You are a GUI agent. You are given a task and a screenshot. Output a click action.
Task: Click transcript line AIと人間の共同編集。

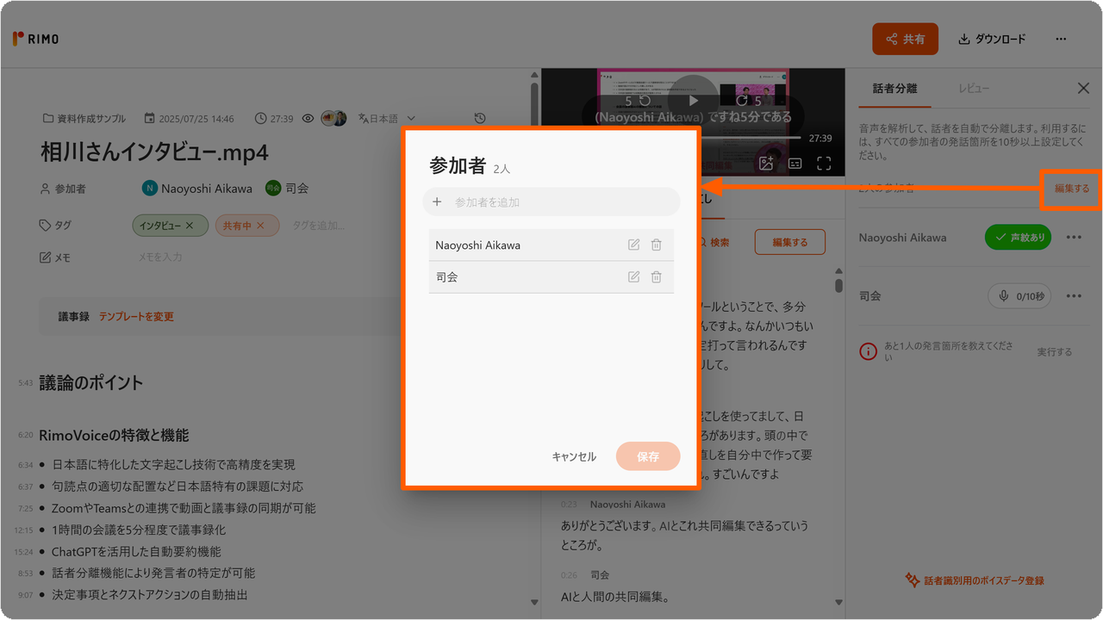[x=615, y=597]
